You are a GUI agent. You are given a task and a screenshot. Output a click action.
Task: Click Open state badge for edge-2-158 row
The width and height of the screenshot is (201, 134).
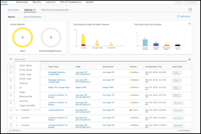coord(177,88)
